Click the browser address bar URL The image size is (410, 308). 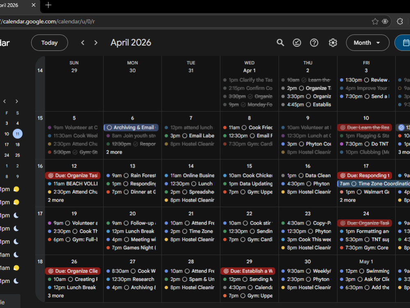coord(49,21)
